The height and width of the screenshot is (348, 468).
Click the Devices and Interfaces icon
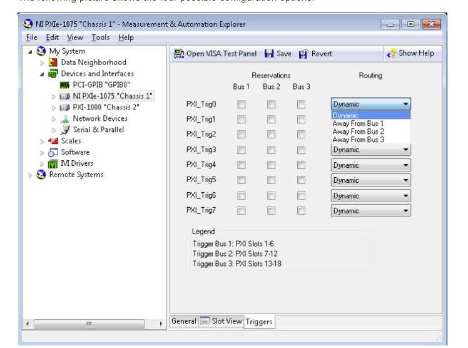(x=53, y=73)
